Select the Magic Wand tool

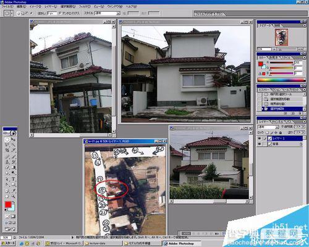coord(13,145)
